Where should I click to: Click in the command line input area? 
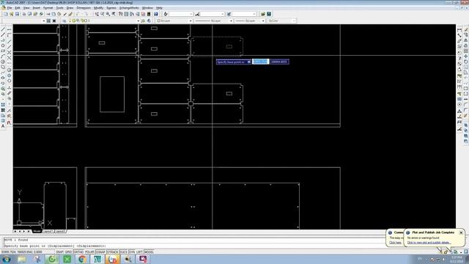194,246
